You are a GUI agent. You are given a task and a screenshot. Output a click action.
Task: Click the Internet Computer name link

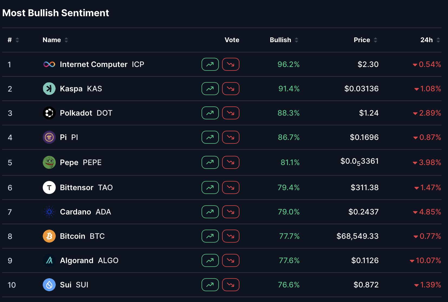94,64
